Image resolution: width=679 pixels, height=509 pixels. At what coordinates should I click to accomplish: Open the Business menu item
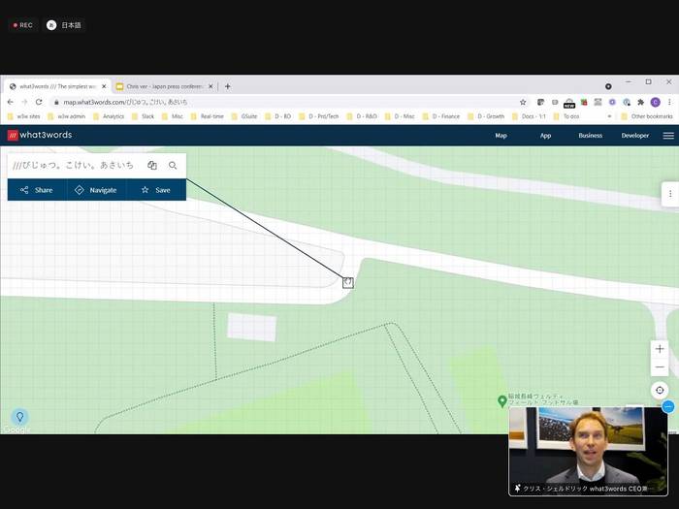(x=590, y=136)
